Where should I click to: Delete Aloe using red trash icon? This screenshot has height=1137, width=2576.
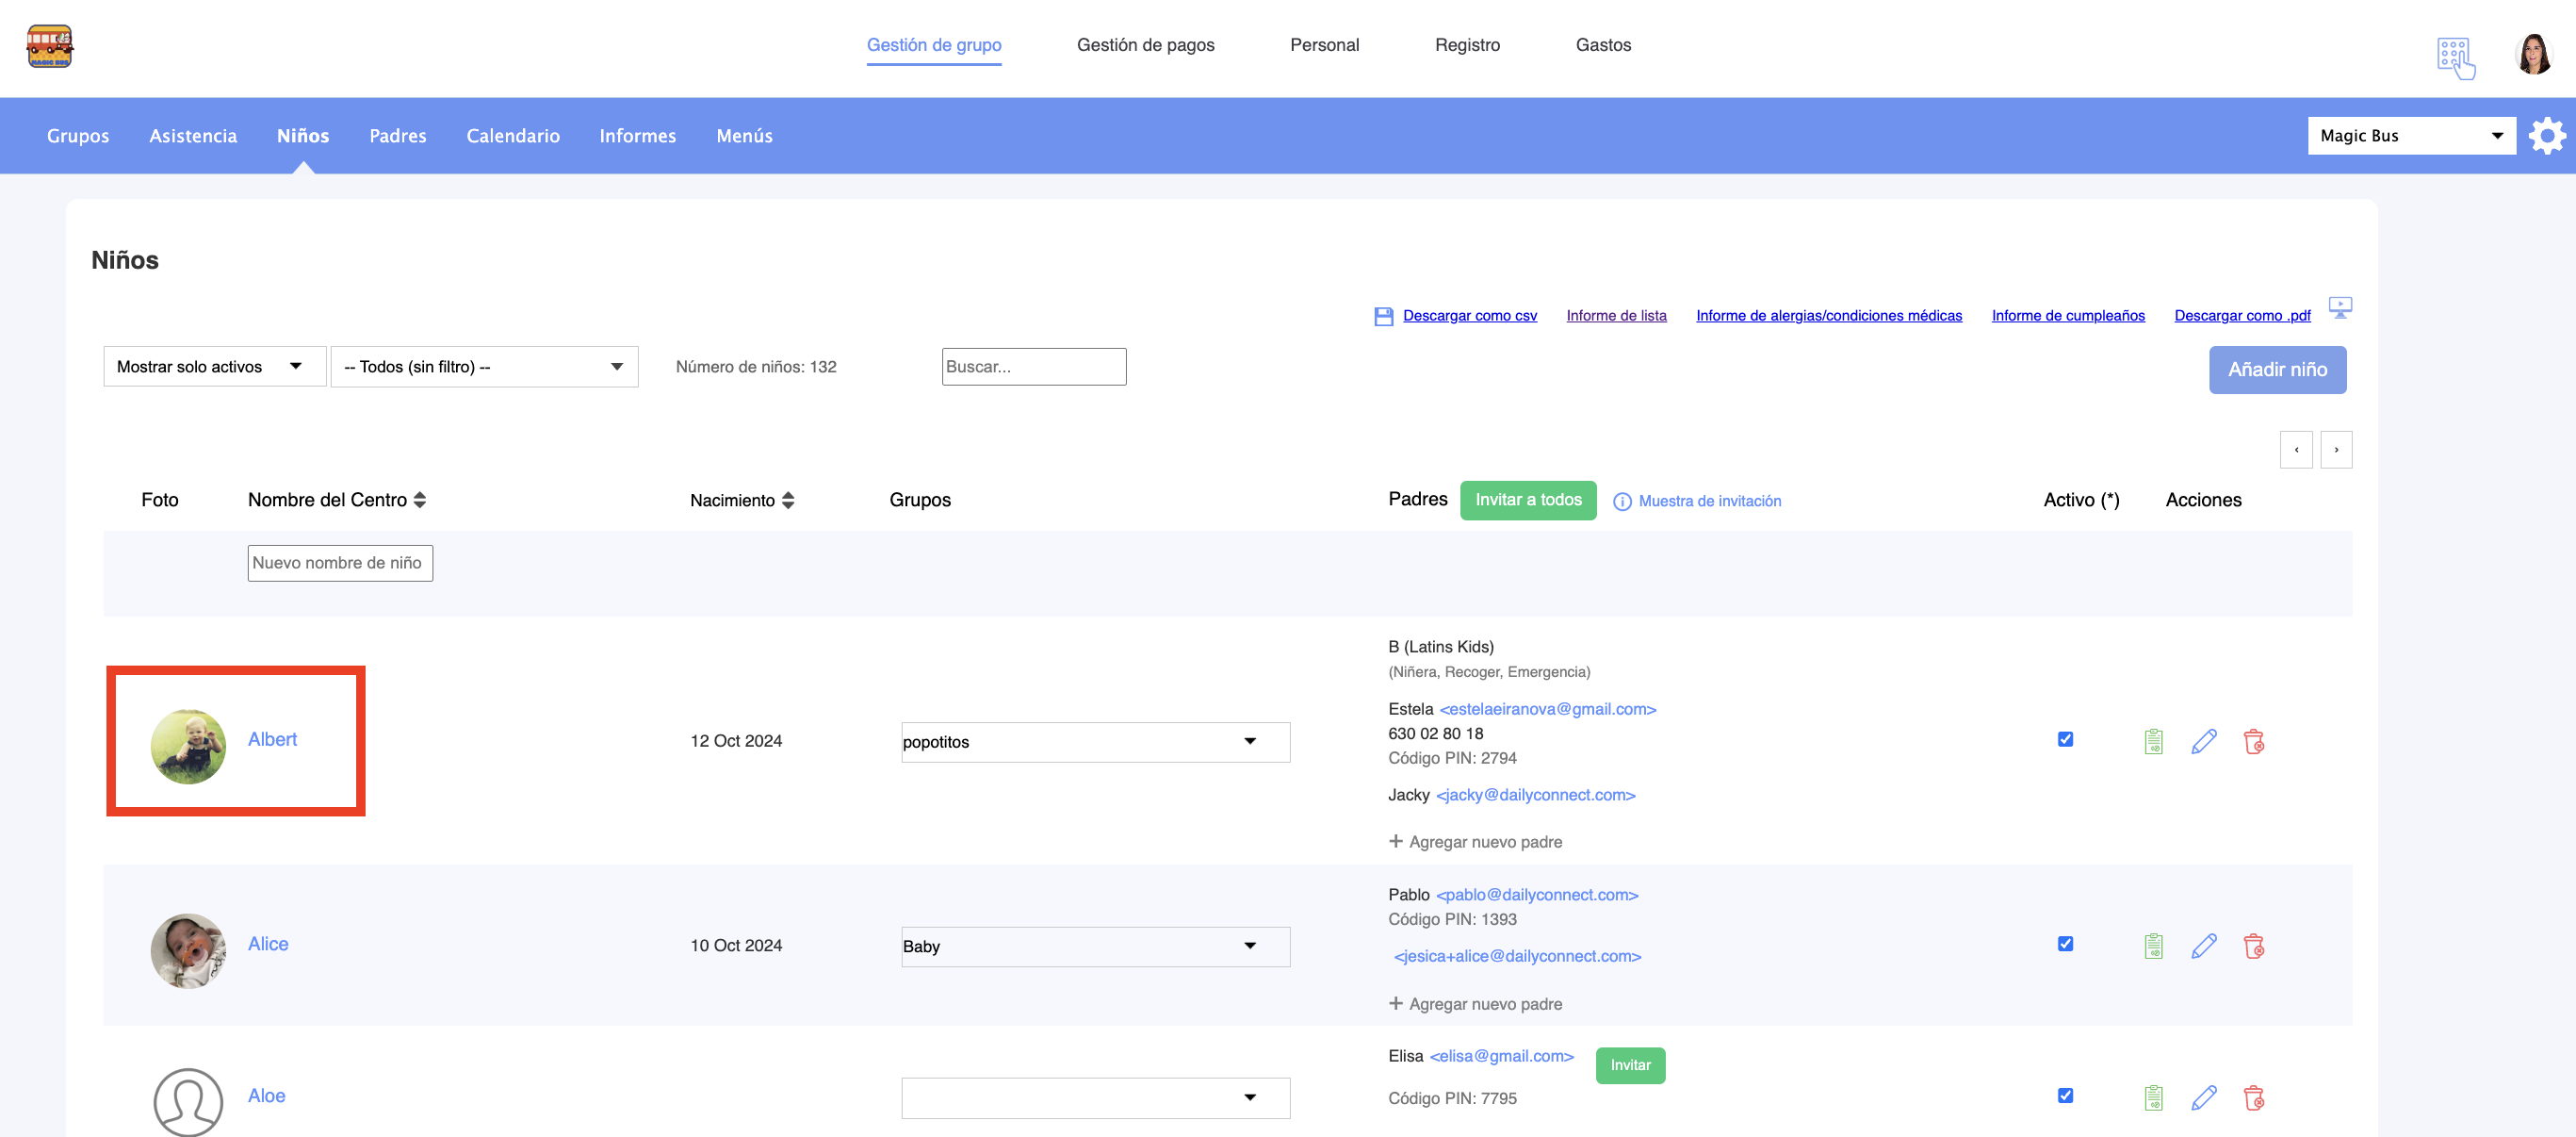(x=2253, y=1098)
